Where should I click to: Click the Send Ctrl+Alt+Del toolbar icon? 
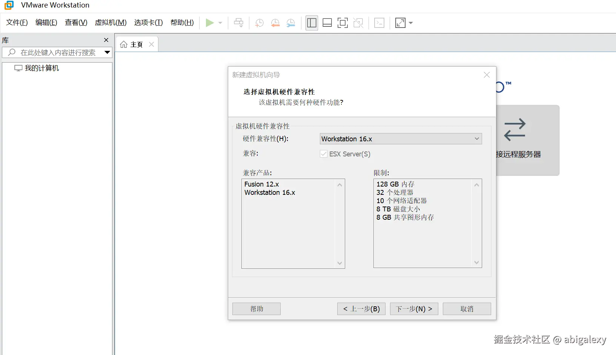point(379,23)
